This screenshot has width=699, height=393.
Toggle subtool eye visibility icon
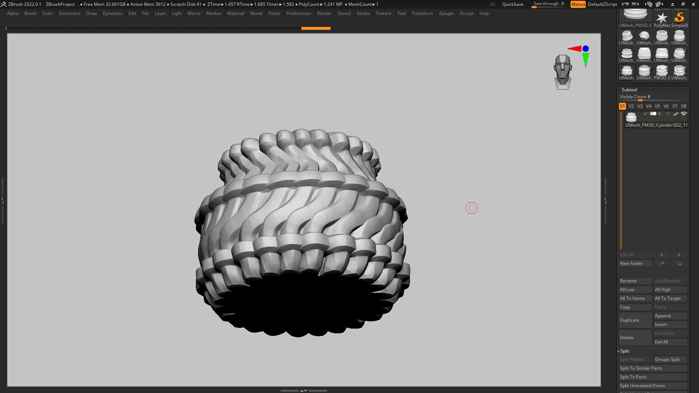684,114
